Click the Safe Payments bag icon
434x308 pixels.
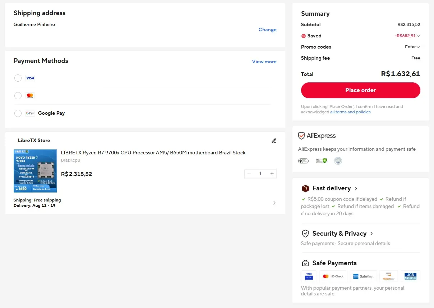pos(305,263)
